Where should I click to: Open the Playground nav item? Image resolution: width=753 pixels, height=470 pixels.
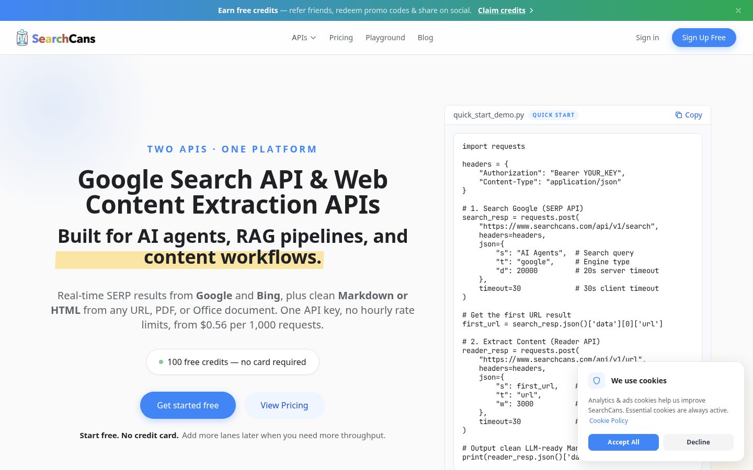click(385, 38)
